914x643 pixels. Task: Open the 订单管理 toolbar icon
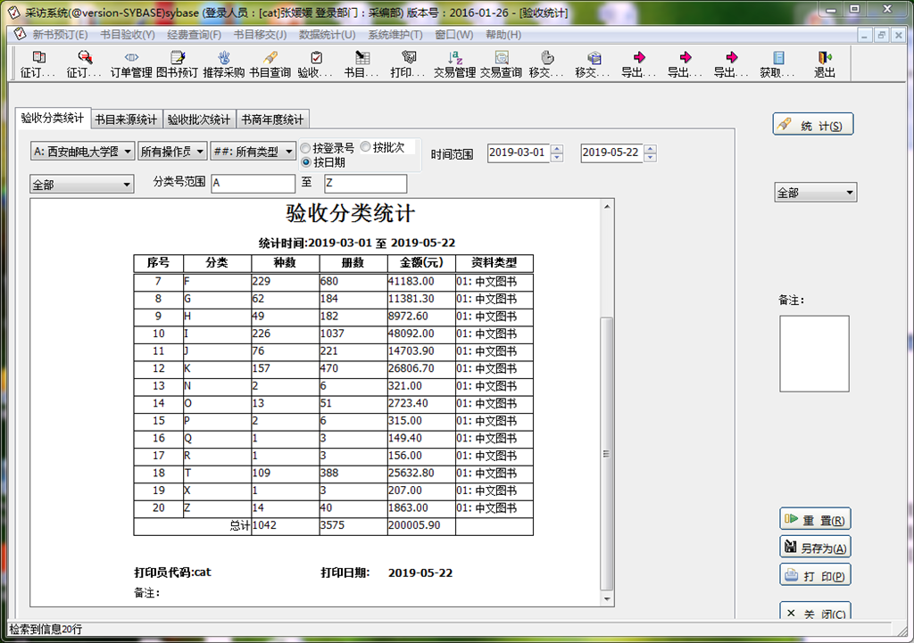coord(131,64)
